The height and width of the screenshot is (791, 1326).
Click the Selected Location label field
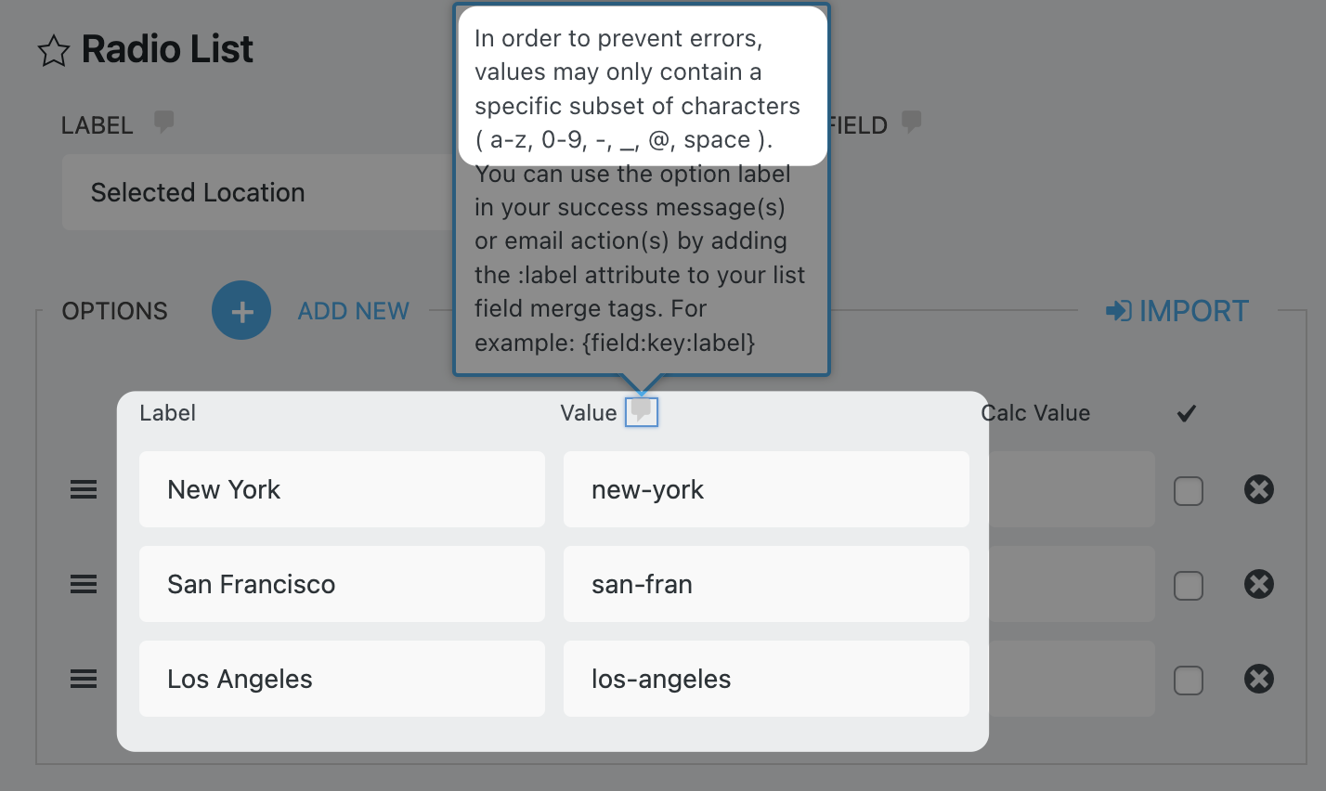[260, 193]
